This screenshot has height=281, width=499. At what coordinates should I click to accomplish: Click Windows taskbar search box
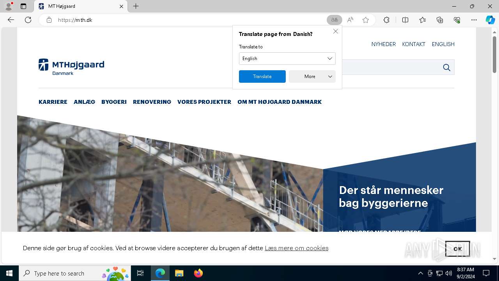click(75, 273)
